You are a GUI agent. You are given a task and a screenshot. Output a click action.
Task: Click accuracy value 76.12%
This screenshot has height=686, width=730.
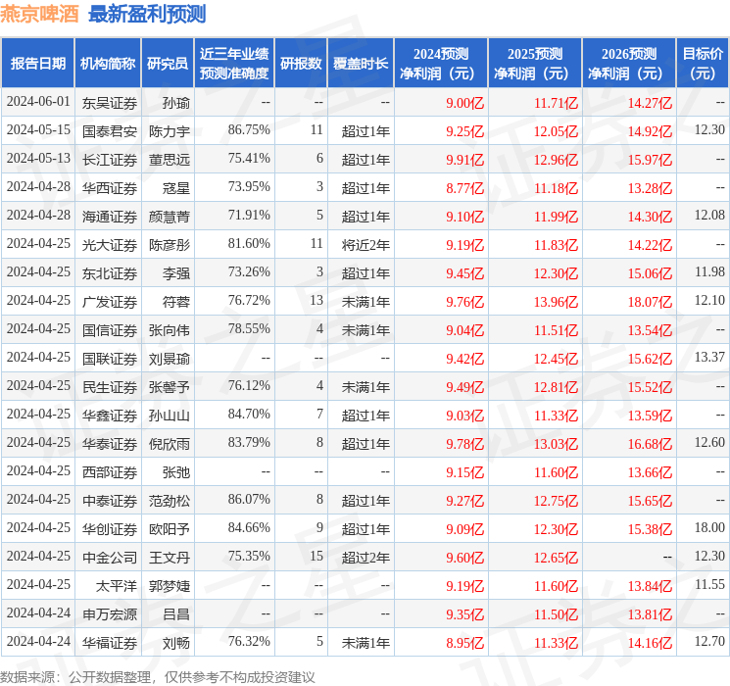249,385
